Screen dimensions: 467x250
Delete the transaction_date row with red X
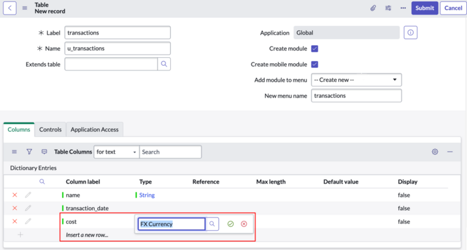click(x=15, y=208)
